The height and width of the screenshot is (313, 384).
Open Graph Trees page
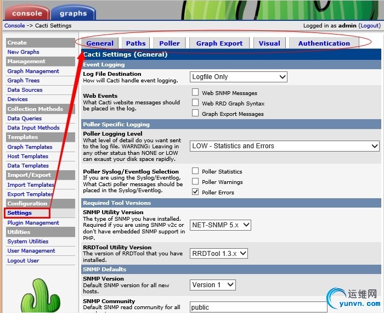coord(24,80)
